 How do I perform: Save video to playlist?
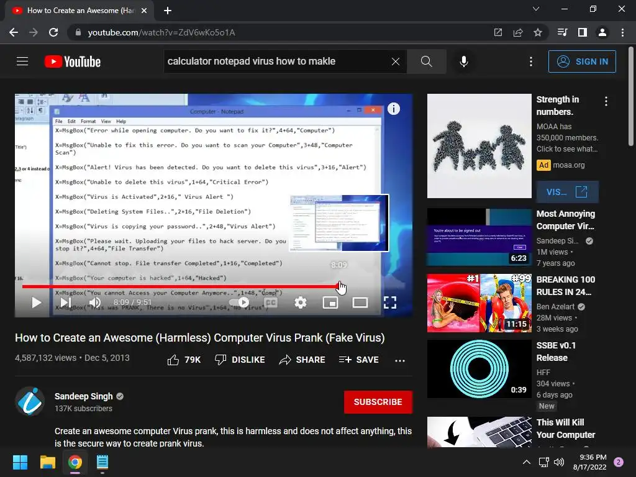[x=358, y=360]
